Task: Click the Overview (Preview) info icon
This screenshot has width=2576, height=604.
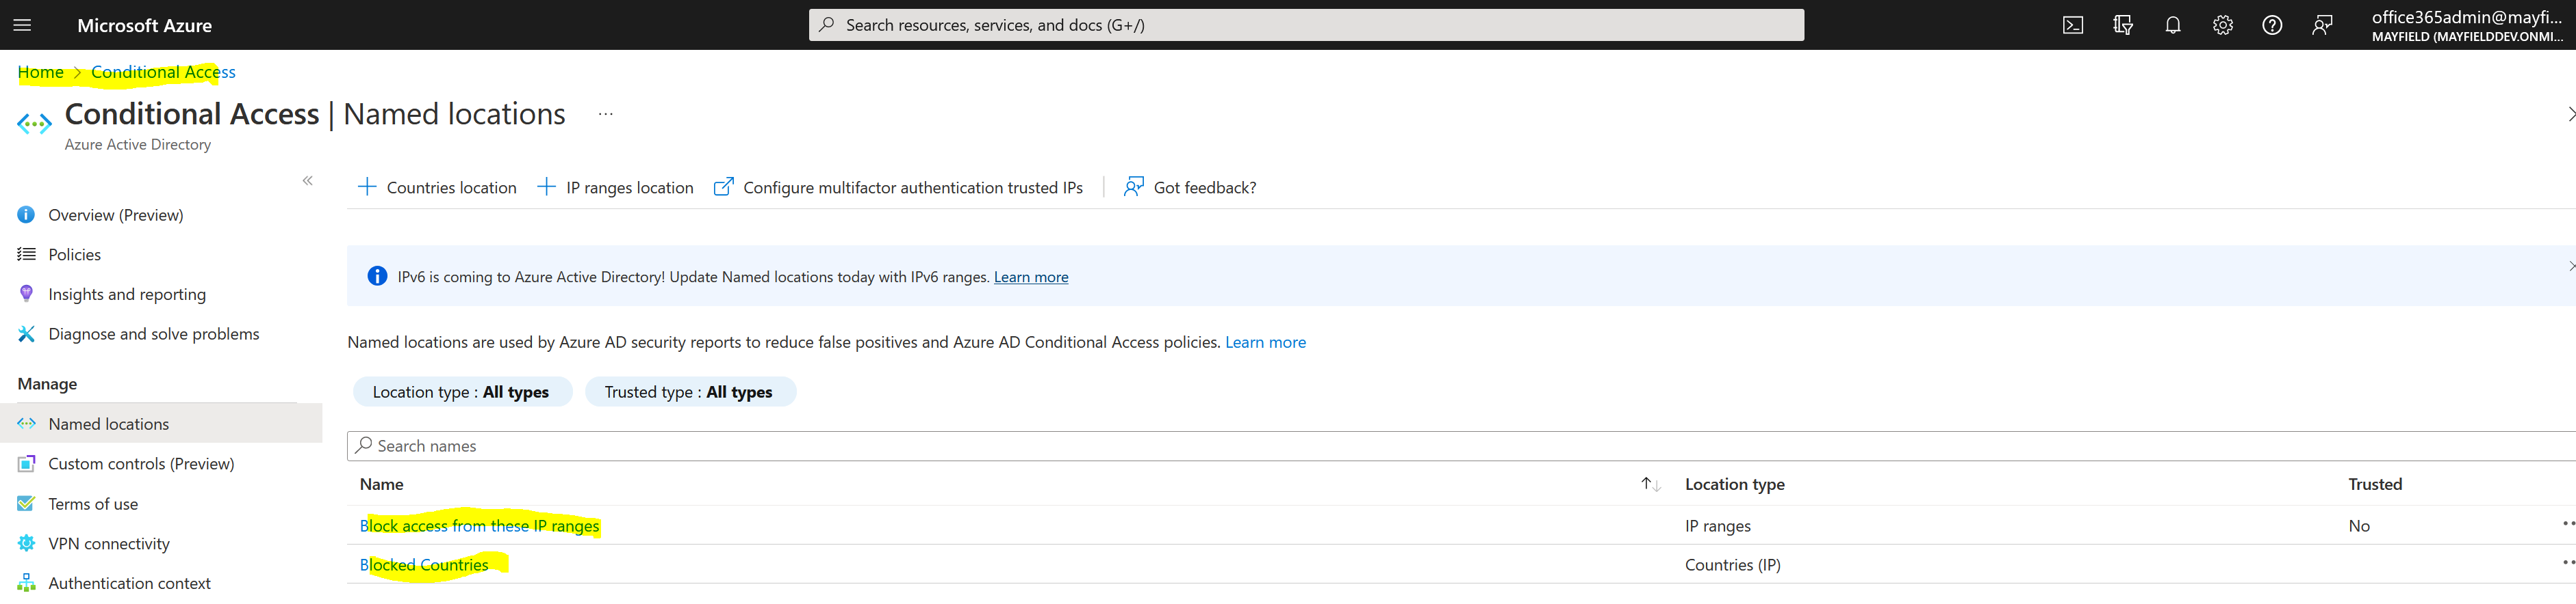Action: 26,215
